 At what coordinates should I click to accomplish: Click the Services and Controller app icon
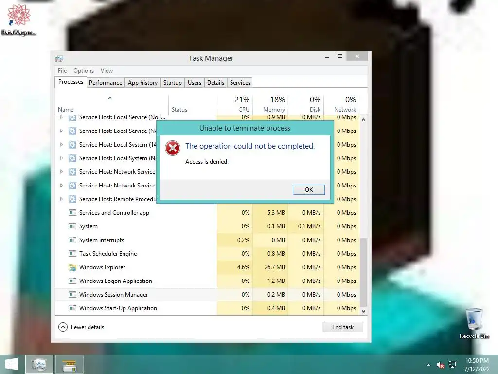pyautogui.click(x=72, y=212)
